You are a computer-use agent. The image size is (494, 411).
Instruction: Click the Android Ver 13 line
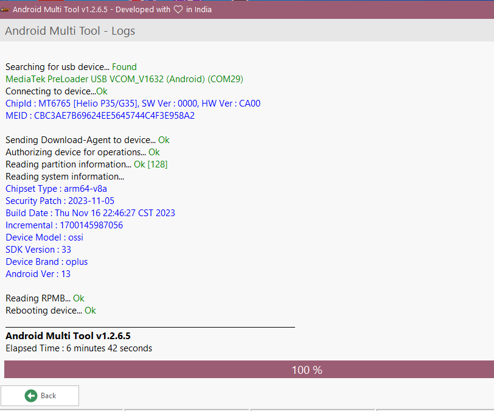[38, 274]
